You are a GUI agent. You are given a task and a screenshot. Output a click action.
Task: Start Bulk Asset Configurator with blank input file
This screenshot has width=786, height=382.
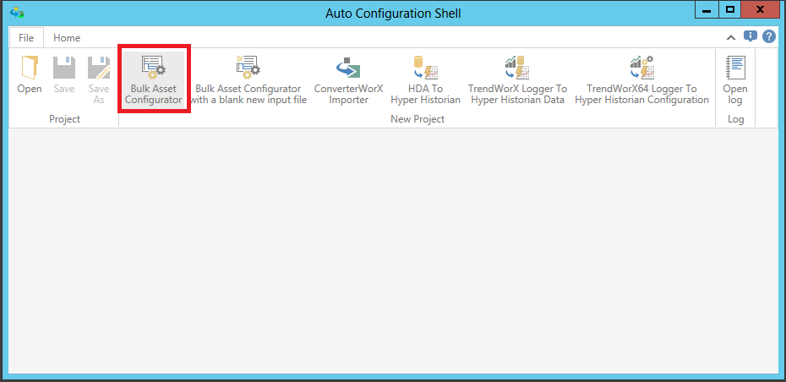[x=248, y=80]
